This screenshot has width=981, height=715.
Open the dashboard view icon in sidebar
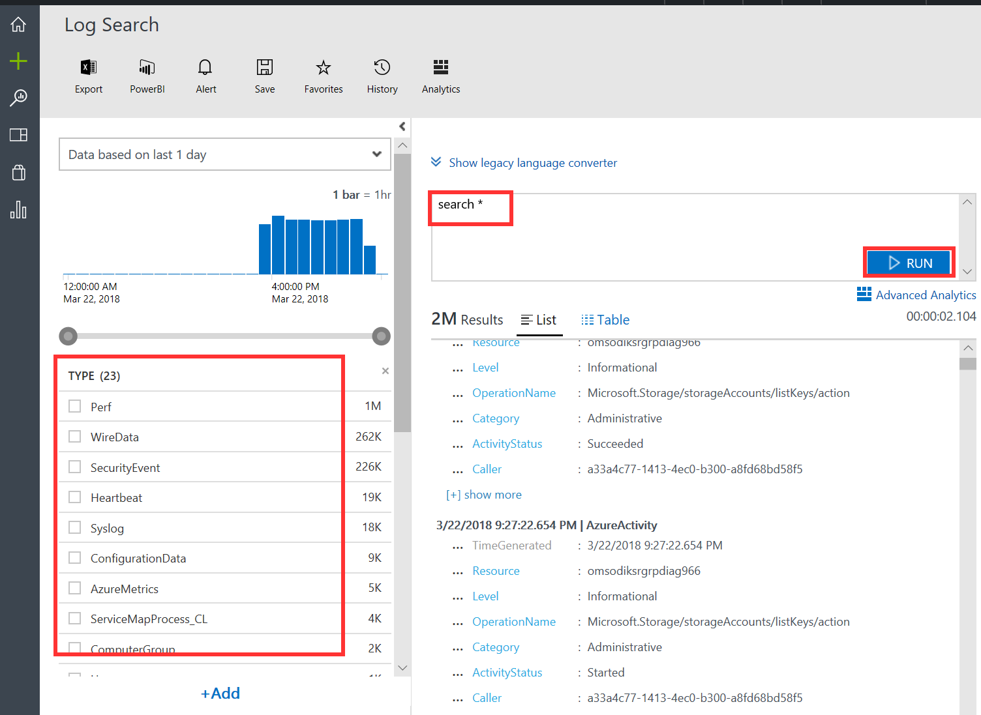pos(18,135)
